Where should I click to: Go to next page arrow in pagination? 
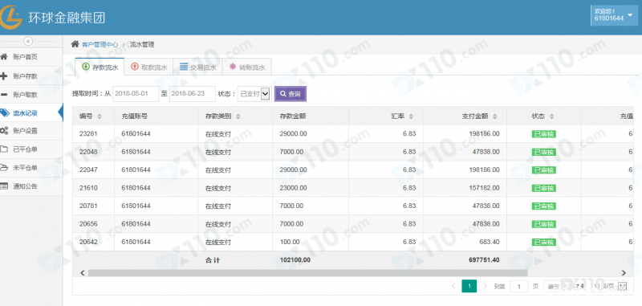(x=485, y=285)
